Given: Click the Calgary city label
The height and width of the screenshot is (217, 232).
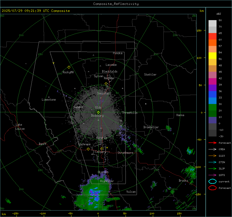Looking at the screenshot, I should (x=101, y=152).
